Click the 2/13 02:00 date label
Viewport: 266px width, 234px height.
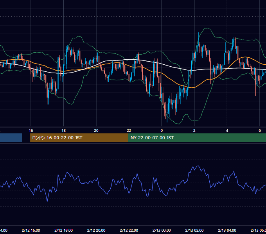point(194,230)
